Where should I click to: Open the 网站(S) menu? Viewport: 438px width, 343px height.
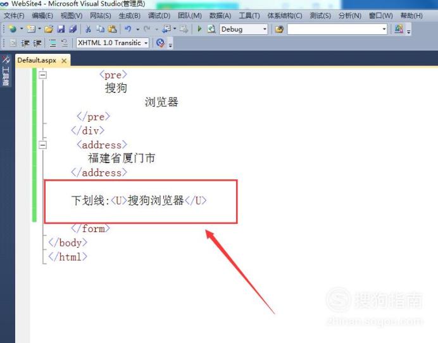click(100, 15)
